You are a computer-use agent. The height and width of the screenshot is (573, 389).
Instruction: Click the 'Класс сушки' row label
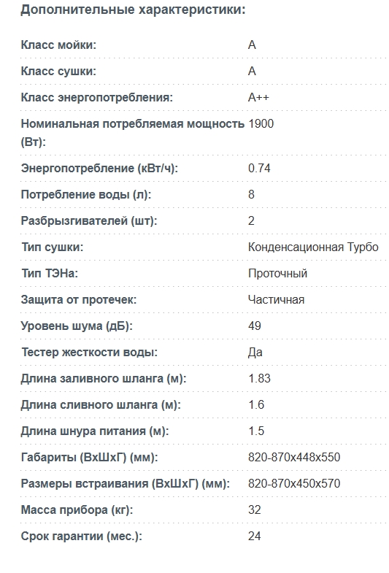coord(58,72)
